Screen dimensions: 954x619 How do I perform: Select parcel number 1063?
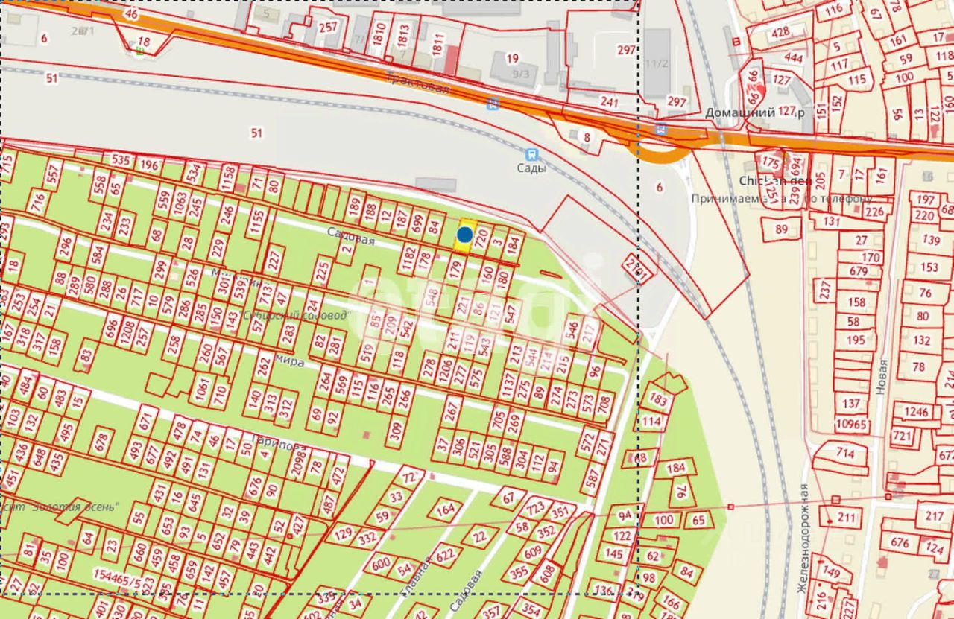tap(180, 203)
